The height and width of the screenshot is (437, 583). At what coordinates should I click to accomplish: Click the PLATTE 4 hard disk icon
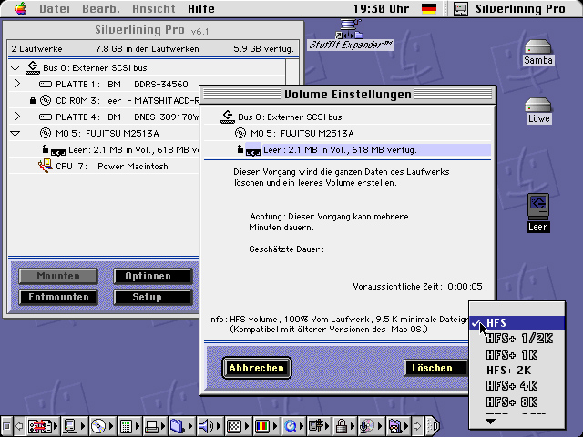[46, 117]
